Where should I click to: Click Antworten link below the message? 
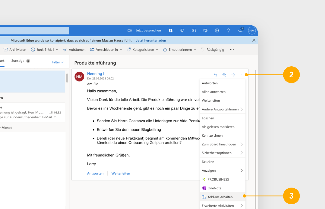(95, 173)
